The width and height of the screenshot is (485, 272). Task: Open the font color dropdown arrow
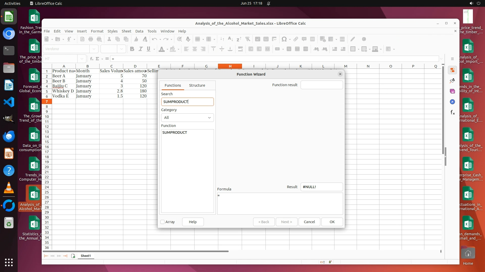click(167, 49)
